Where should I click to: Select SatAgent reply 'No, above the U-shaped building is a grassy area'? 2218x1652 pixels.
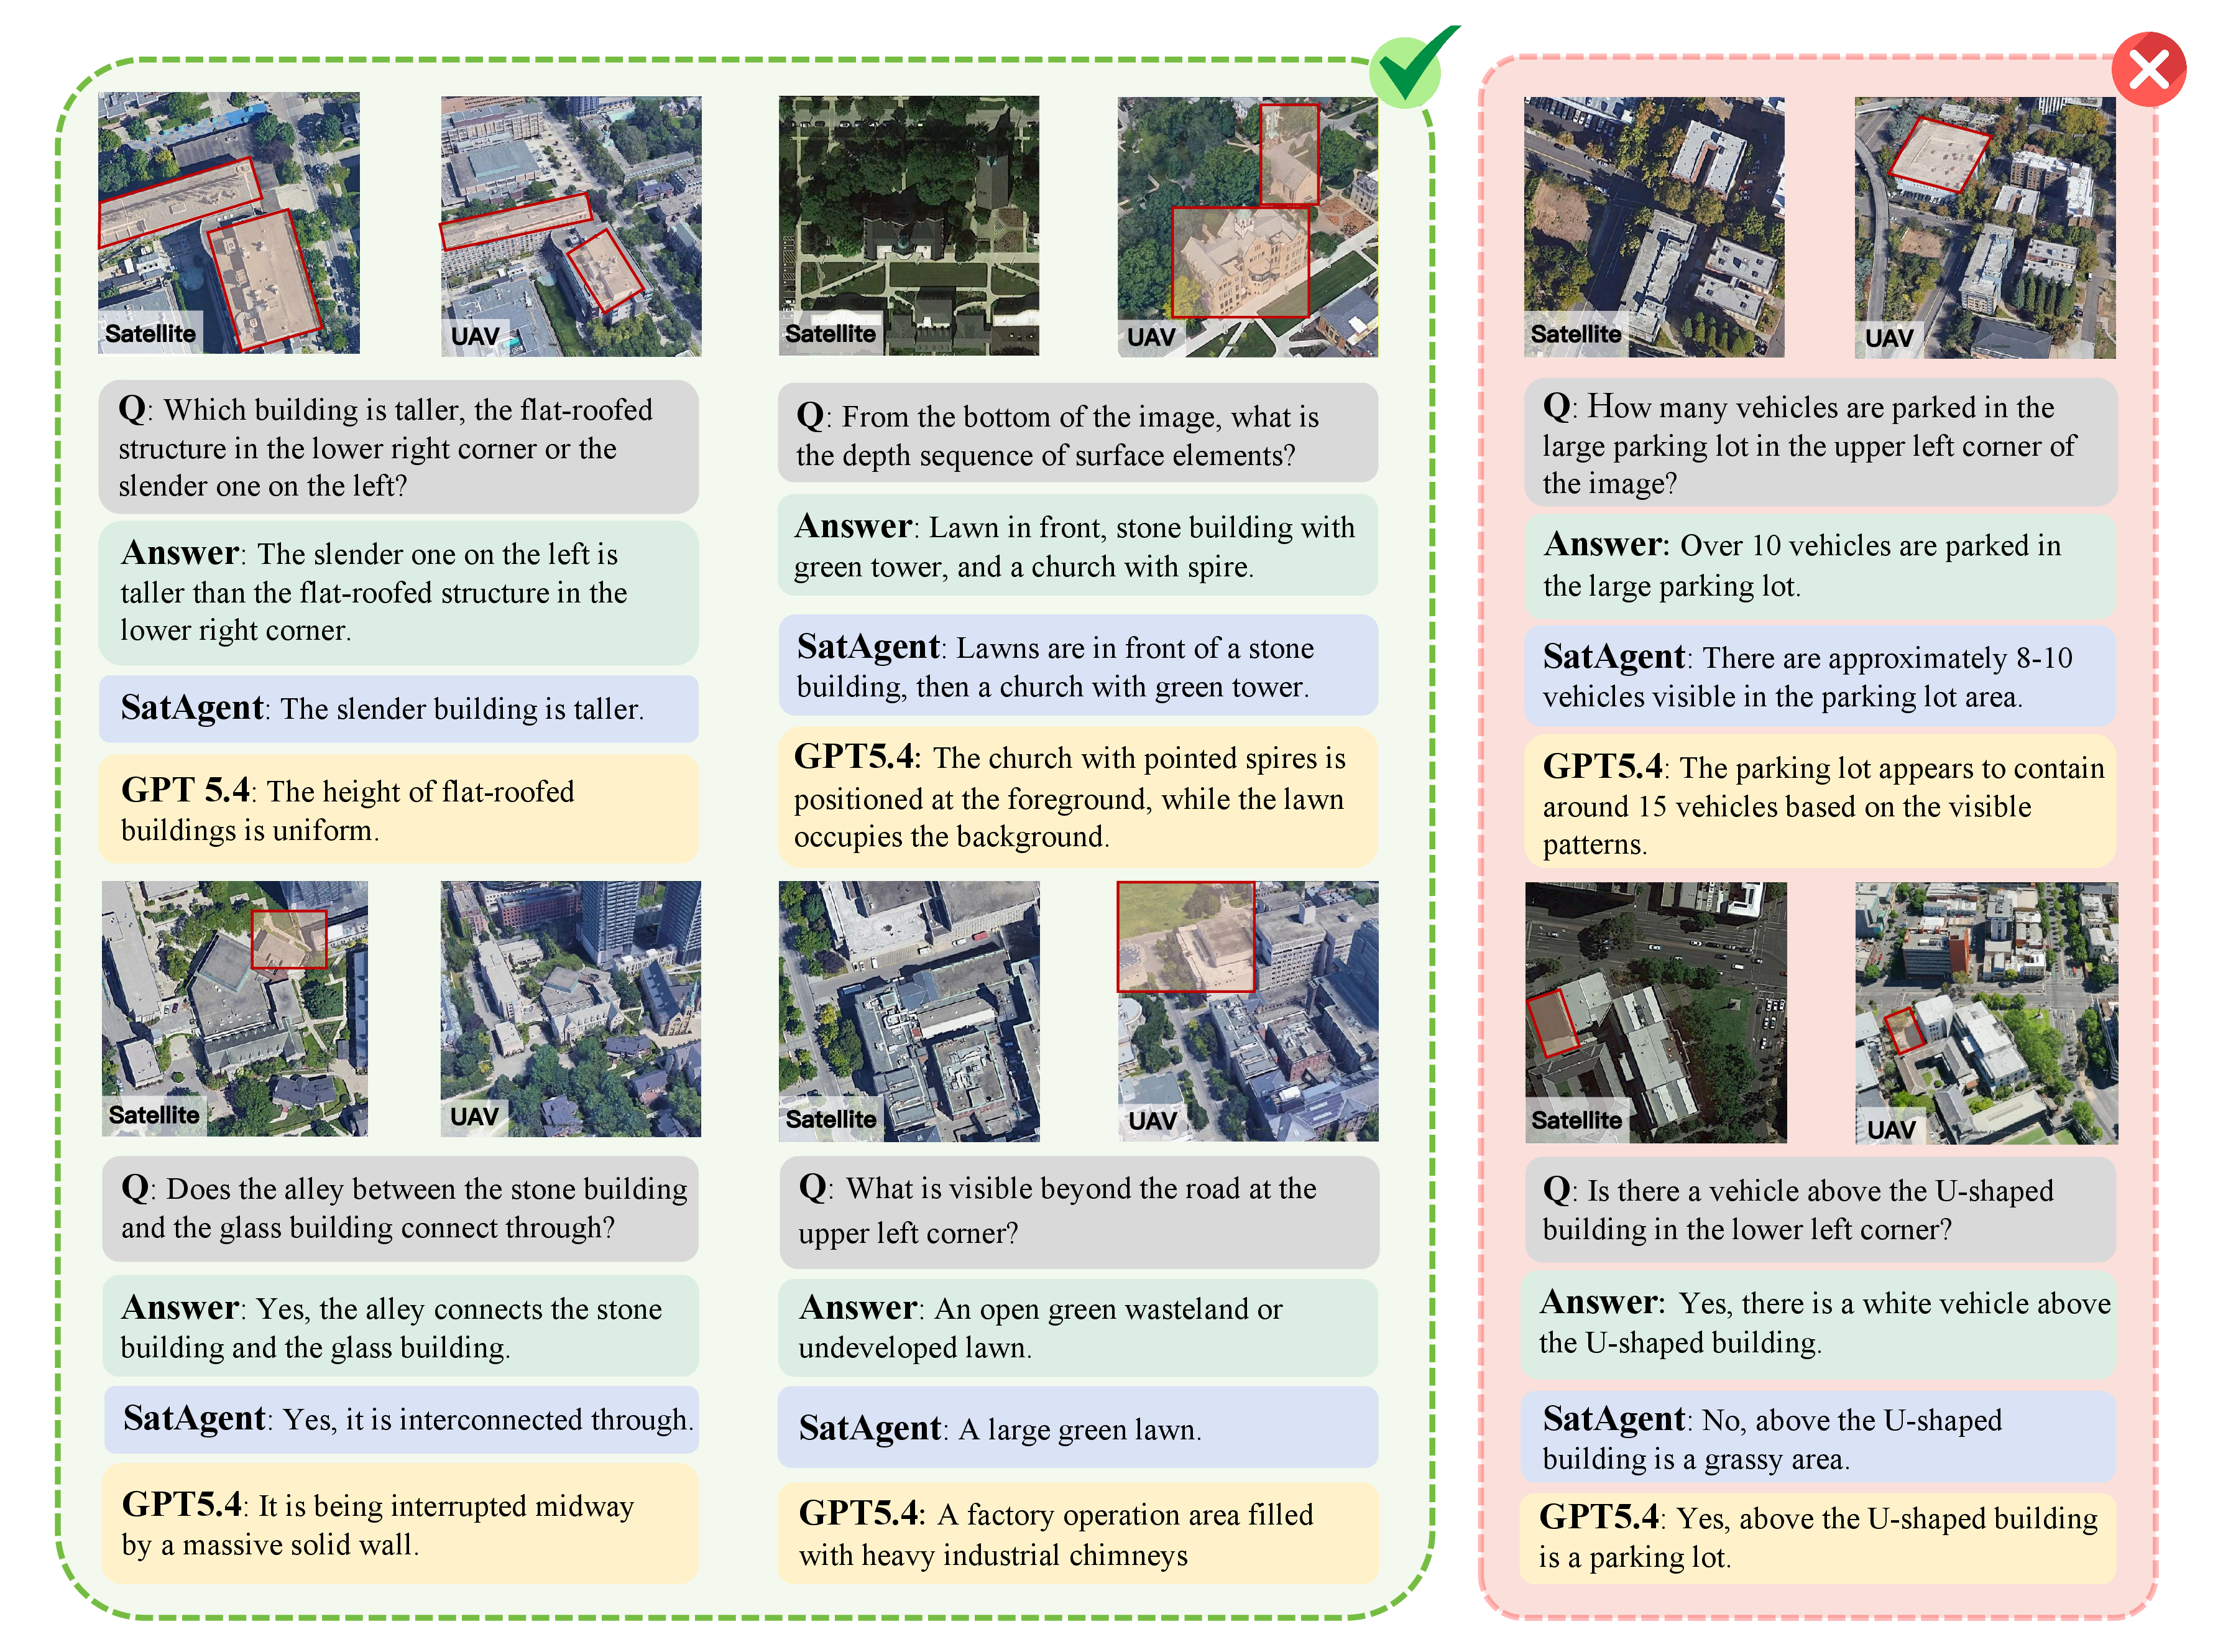click(1818, 1436)
